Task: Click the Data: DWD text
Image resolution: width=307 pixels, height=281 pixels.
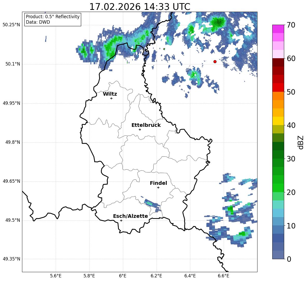Action: pyautogui.click(x=38, y=22)
